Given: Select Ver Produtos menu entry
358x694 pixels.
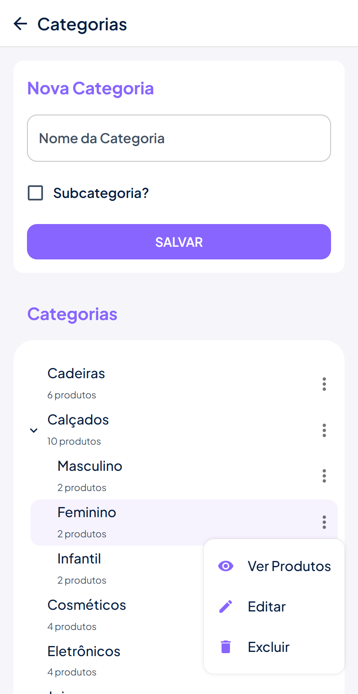Looking at the screenshot, I should pyautogui.click(x=289, y=566).
